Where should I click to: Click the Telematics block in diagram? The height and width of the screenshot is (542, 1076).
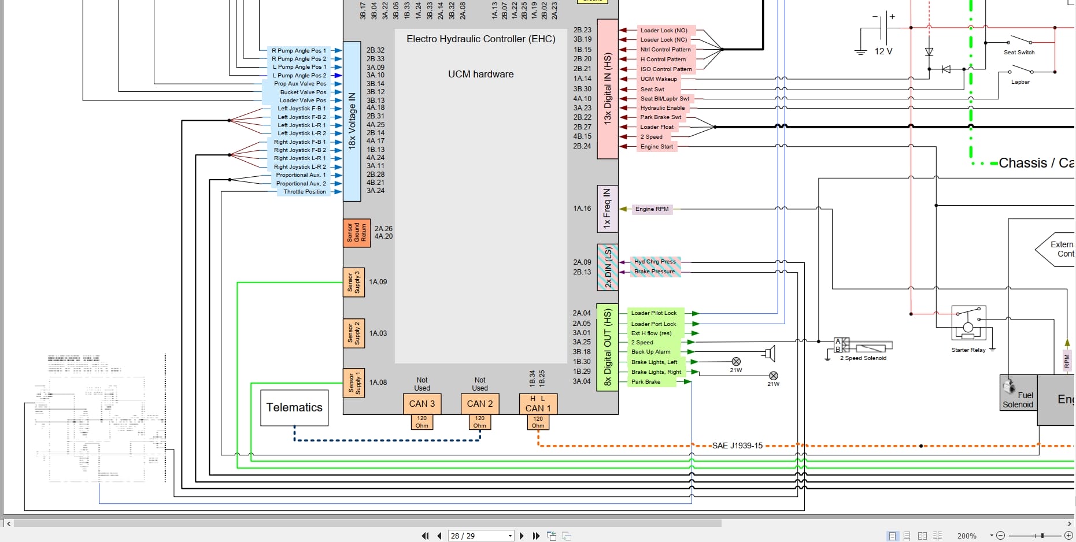click(x=294, y=407)
